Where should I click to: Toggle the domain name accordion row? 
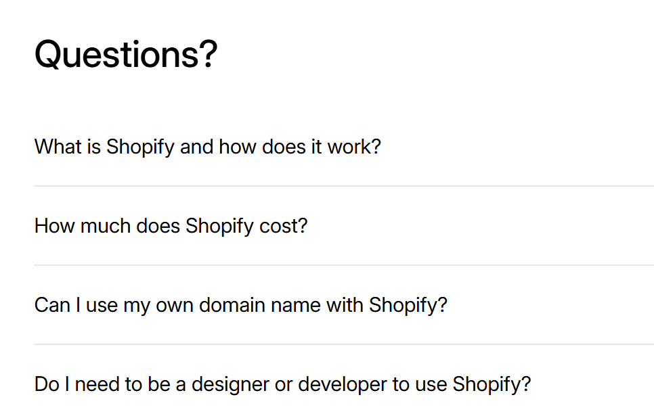point(241,304)
